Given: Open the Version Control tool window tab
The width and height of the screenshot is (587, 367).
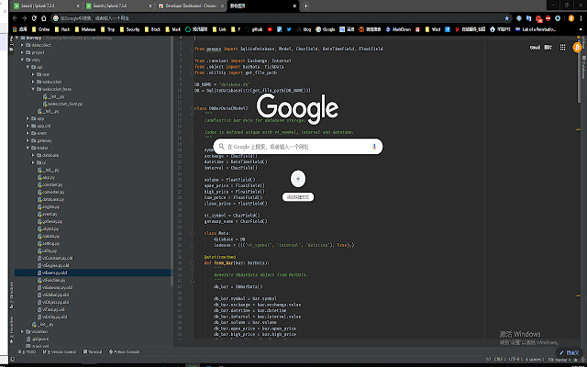Looking at the screenshot, I should [61, 352].
